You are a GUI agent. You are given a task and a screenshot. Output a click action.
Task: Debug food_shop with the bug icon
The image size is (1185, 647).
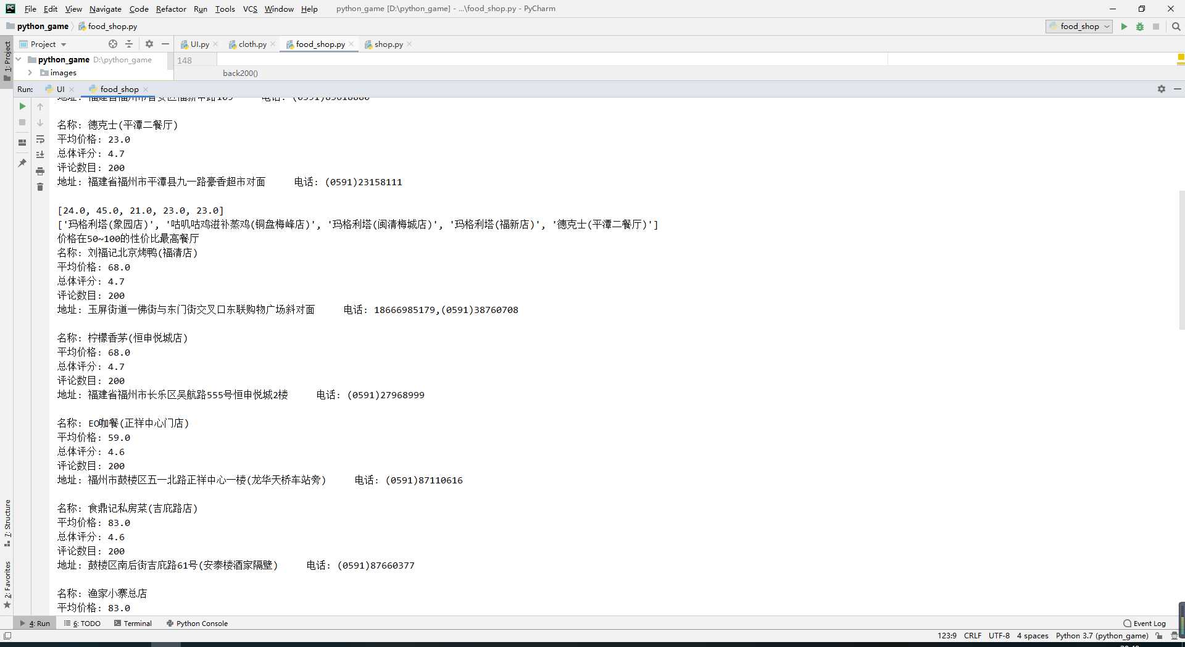tap(1140, 27)
